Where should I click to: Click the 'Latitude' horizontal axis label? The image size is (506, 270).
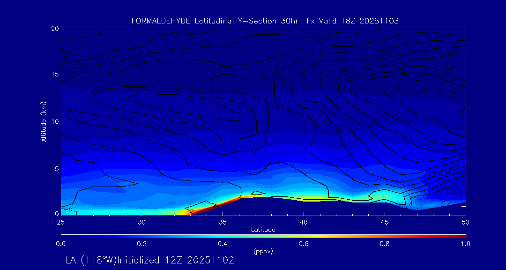coord(263,230)
